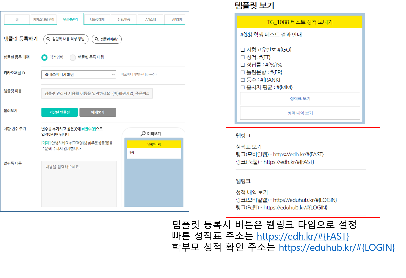The width and height of the screenshot is (406, 278).
Task: Click the 저장된 템플릿 button
Action: (x=59, y=112)
